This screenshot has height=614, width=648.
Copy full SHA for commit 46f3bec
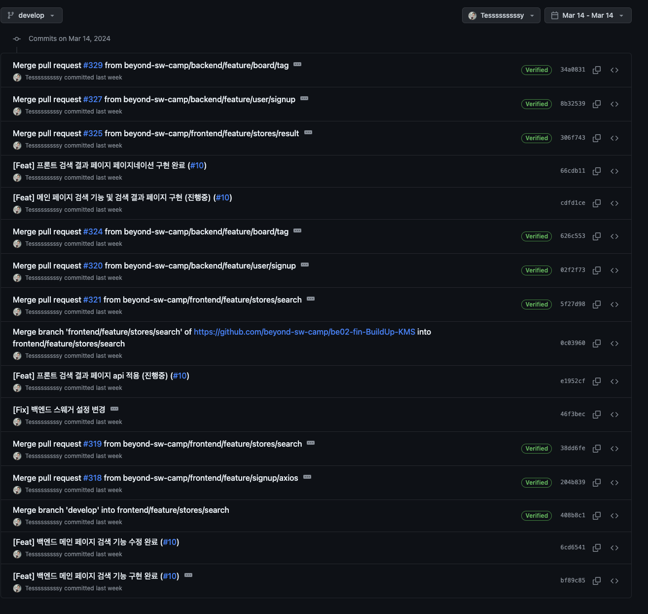pyautogui.click(x=597, y=415)
